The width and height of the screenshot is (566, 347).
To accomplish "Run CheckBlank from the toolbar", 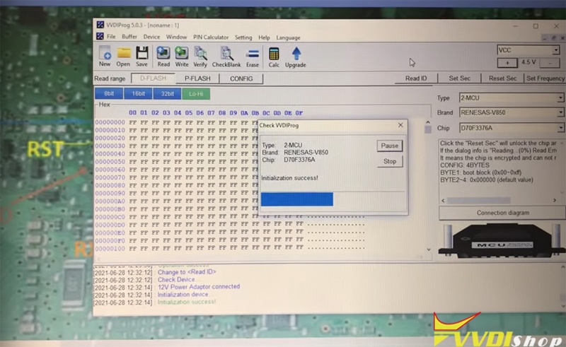I will tap(226, 57).
